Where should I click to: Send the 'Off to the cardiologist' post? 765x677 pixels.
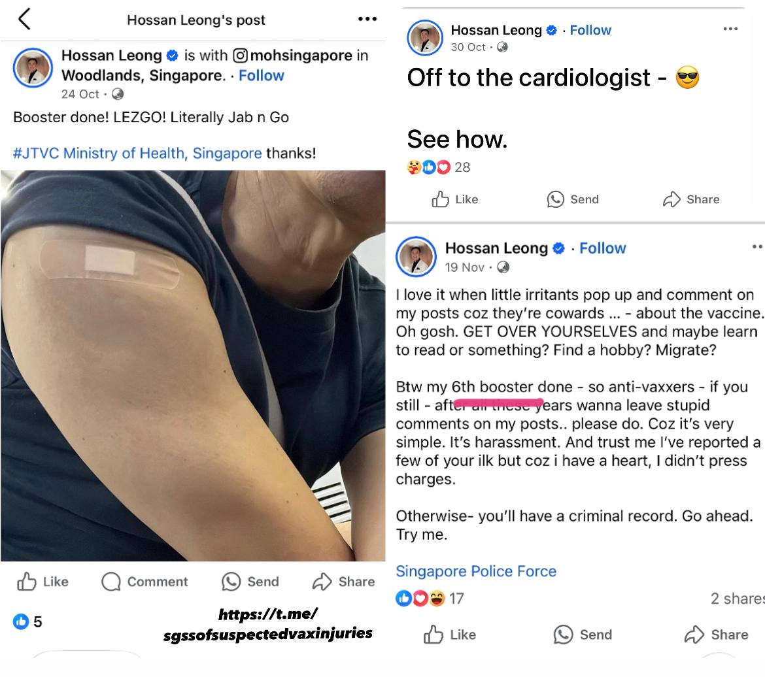tap(572, 199)
